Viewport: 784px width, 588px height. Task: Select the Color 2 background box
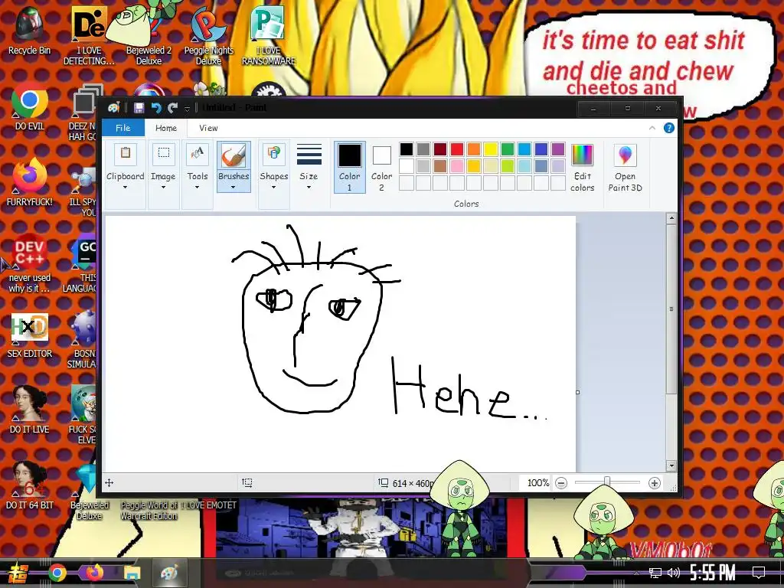(381, 167)
